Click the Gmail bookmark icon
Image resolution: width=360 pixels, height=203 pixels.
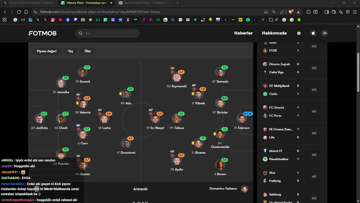click(x=23, y=20)
